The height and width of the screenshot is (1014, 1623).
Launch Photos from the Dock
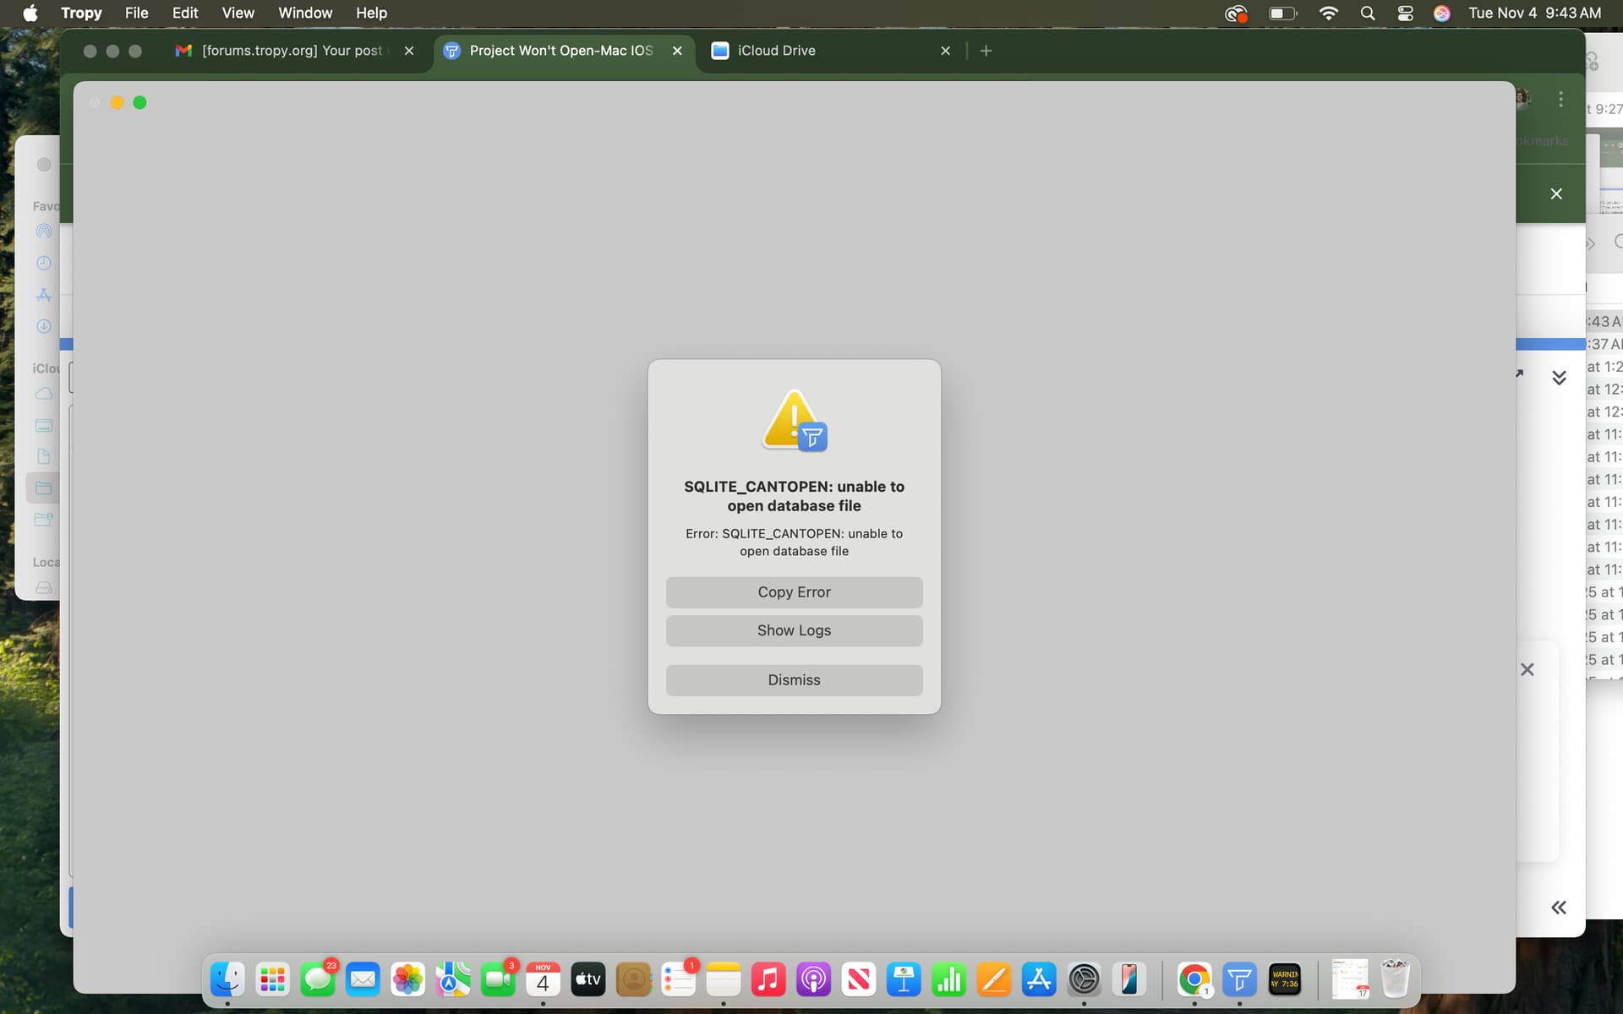(x=407, y=980)
